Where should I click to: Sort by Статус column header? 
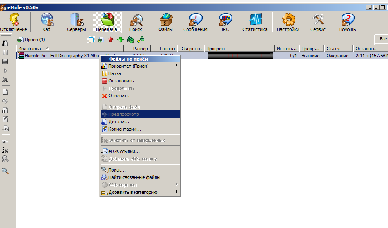(x=338, y=49)
